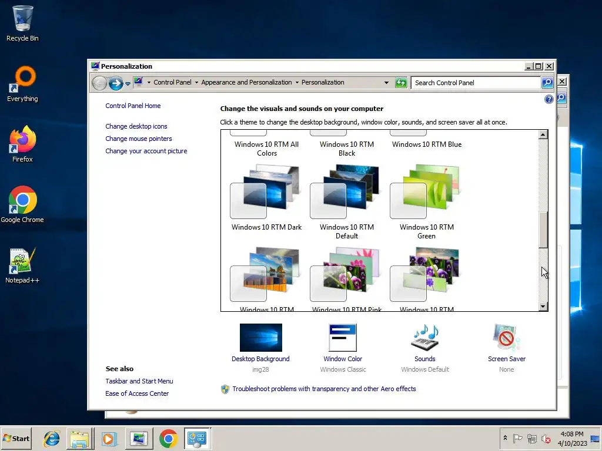The width and height of the screenshot is (602, 451).
Task: Close the background window behind Personalization
Action: (562, 81)
